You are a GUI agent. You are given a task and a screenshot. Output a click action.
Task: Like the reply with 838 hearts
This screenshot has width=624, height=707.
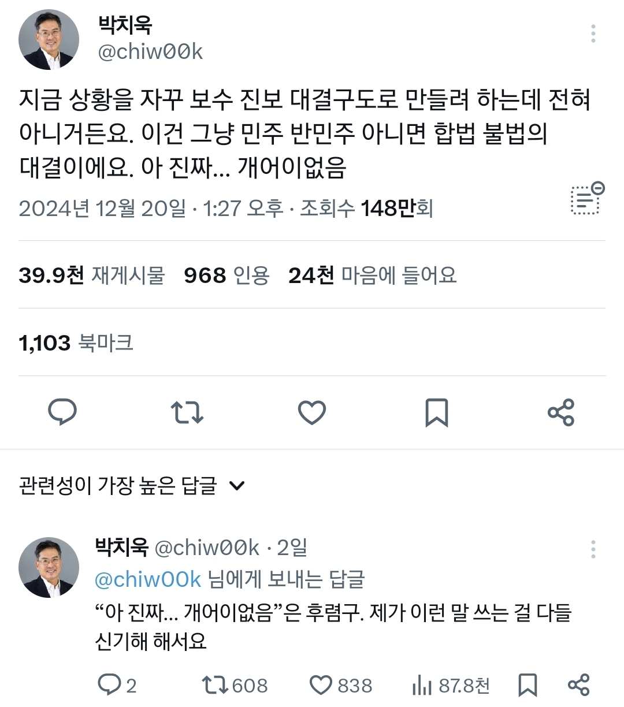(x=341, y=685)
